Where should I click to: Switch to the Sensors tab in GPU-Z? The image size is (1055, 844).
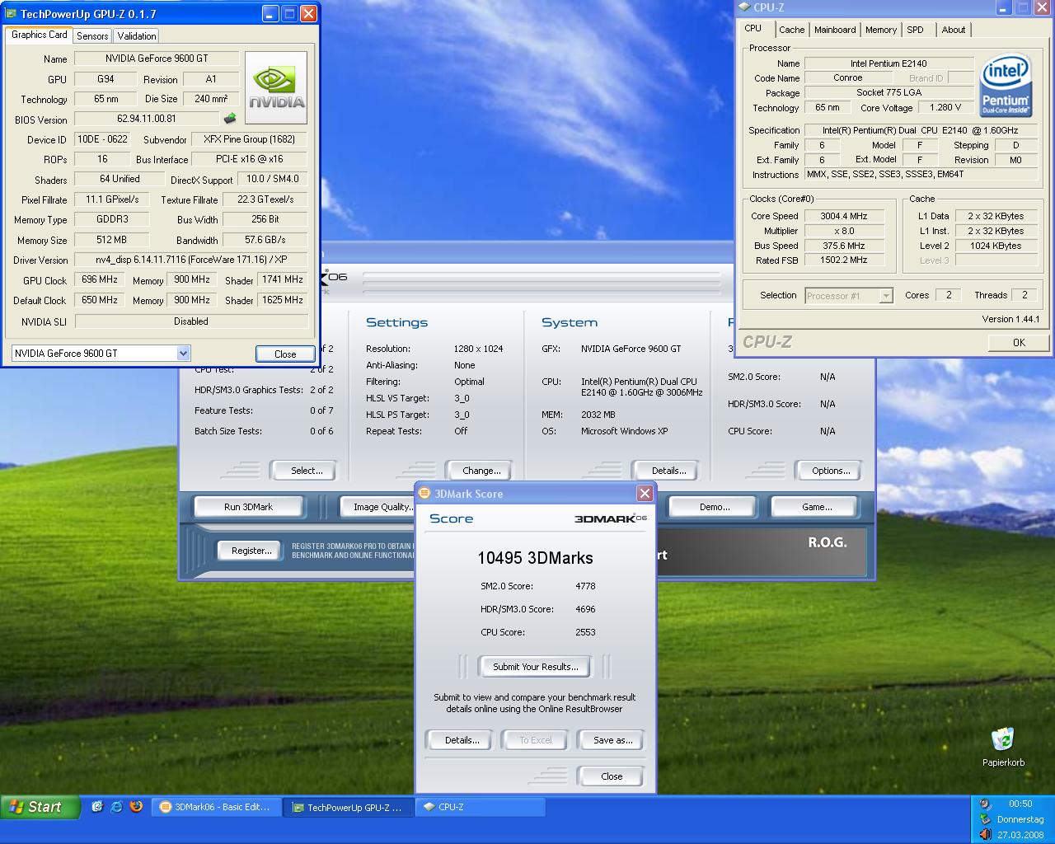[x=92, y=35]
